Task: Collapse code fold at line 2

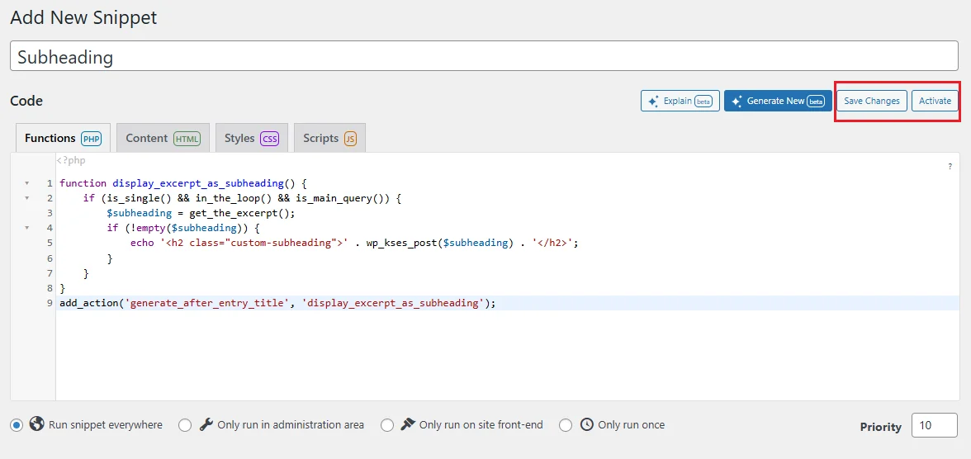Action: pyautogui.click(x=26, y=198)
